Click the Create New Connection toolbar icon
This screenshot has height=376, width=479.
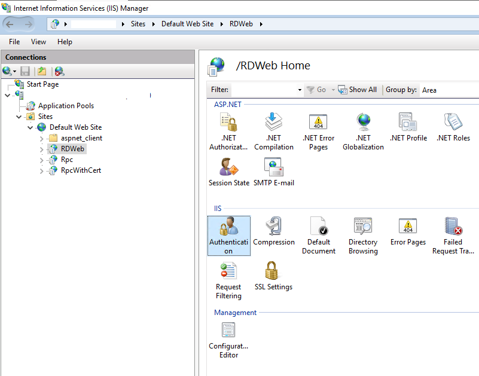(x=7, y=71)
